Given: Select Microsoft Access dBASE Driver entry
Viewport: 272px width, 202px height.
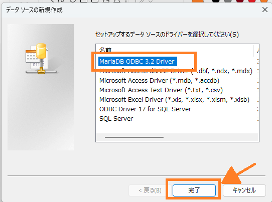Looking at the screenshot, I should (176, 71).
